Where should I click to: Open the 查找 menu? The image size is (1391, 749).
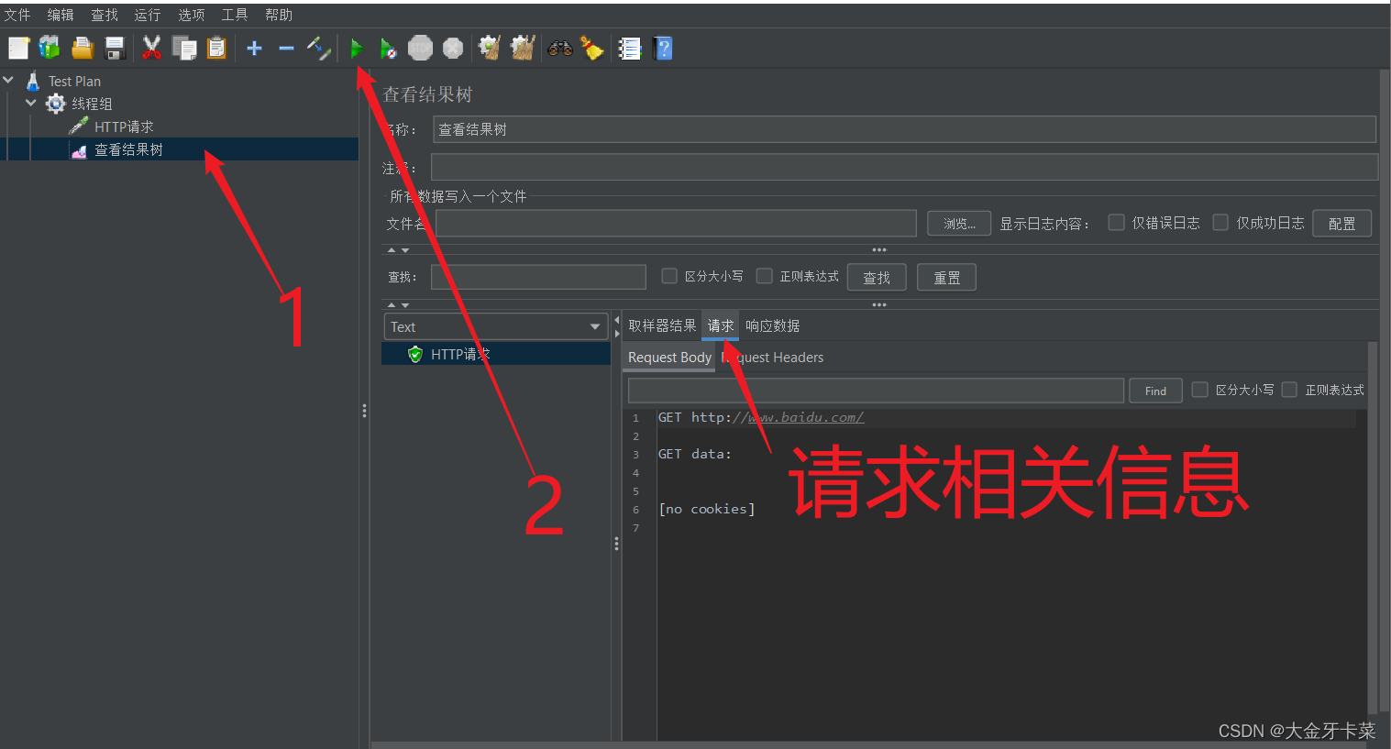point(105,15)
